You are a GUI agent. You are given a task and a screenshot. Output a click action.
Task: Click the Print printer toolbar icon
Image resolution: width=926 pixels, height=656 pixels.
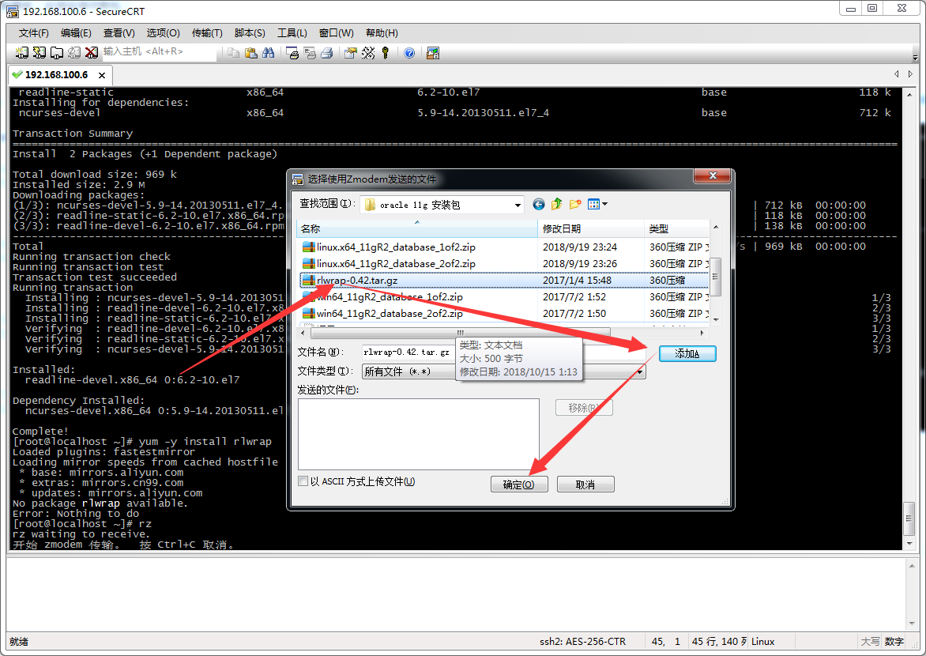tap(326, 53)
